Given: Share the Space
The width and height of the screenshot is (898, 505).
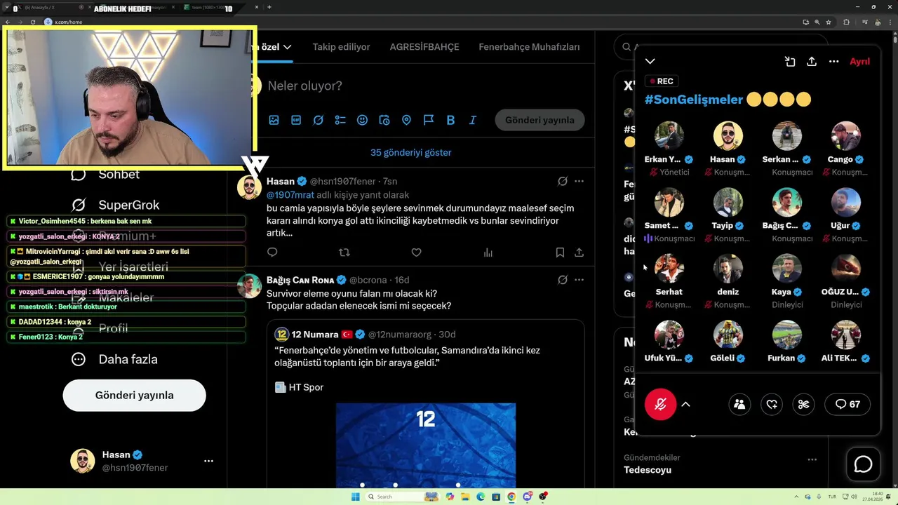Looking at the screenshot, I should tap(812, 62).
